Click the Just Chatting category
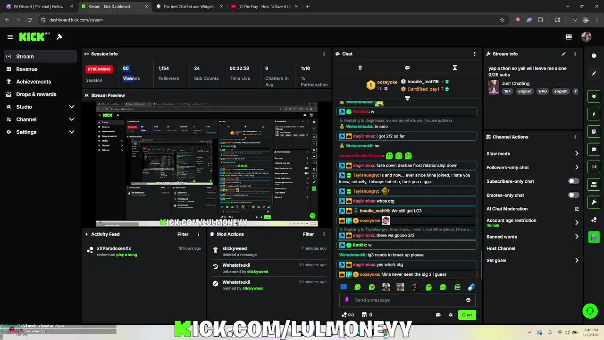The width and height of the screenshot is (604, 340). pos(515,84)
